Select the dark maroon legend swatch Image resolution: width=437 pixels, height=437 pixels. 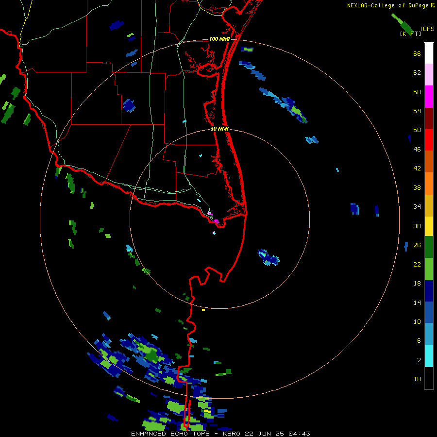pos(429,118)
